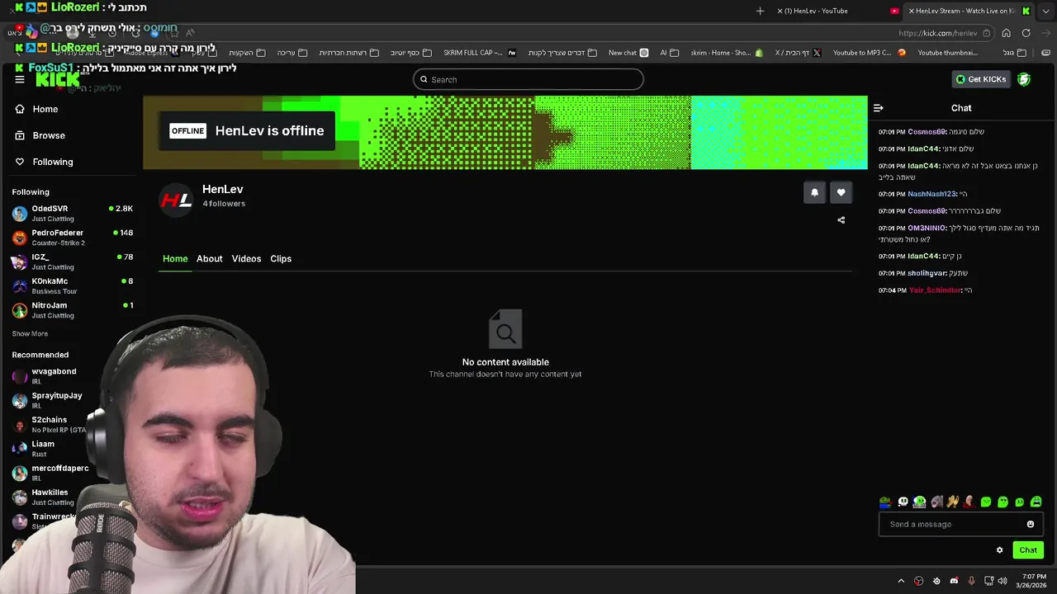Open chat settings gear icon
Image resolution: width=1057 pixels, height=594 pixels.
tap(999, 550)
